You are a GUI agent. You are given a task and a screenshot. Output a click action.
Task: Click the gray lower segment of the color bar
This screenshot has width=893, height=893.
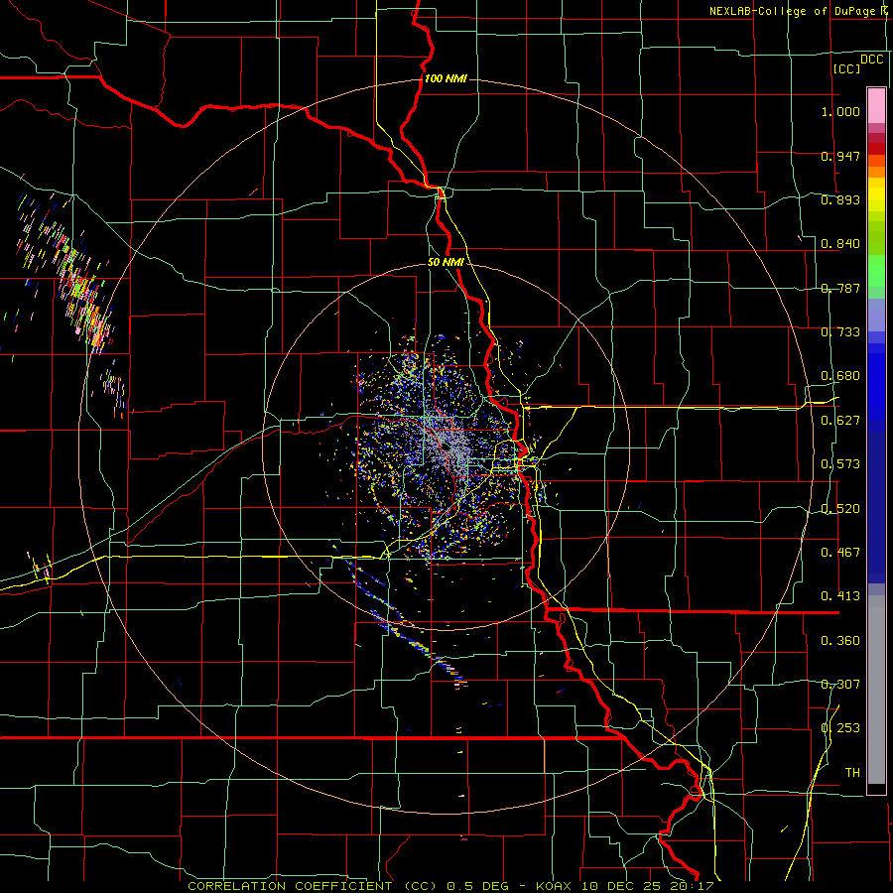(x=876, y=690)
